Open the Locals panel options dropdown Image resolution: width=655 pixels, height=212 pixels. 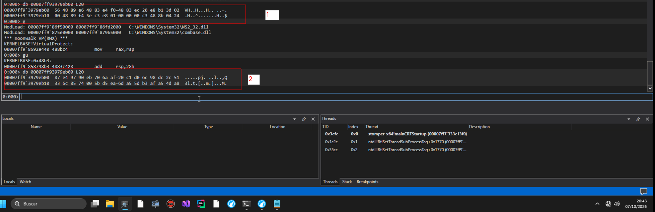295,119
